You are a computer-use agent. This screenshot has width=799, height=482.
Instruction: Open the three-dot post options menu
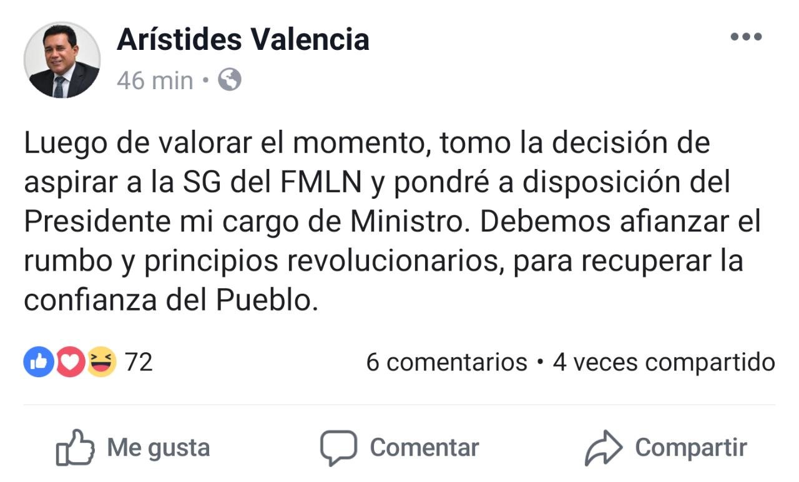747,36
